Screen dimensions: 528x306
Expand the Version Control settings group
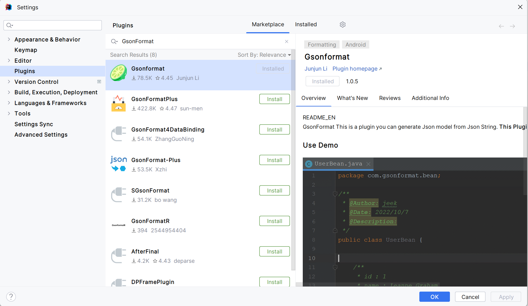click(9, 82)
